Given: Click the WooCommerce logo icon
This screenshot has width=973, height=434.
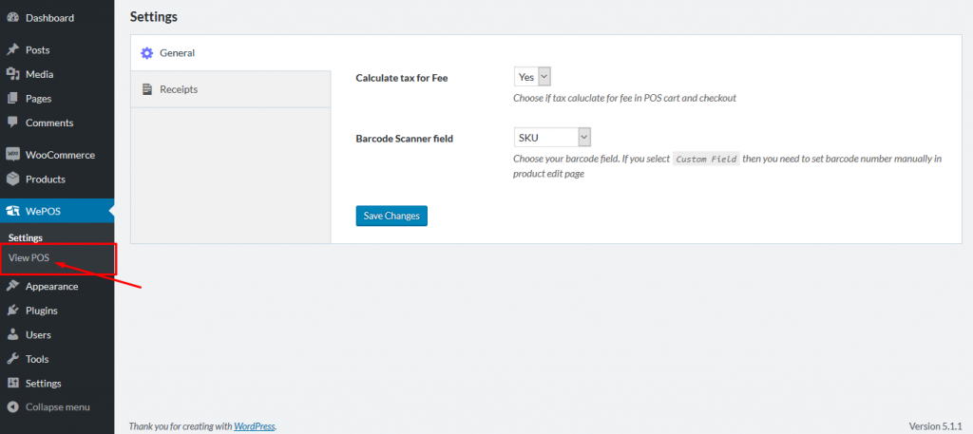Looking at the screenshot, I should coord(12,155).
